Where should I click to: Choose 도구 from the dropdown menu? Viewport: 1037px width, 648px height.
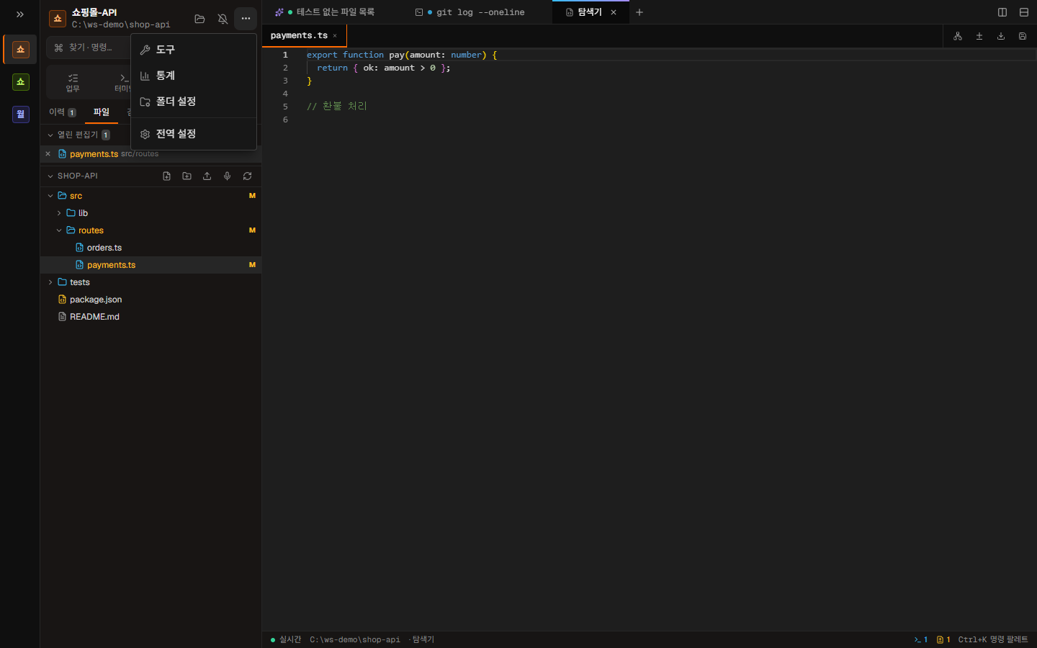194,50
